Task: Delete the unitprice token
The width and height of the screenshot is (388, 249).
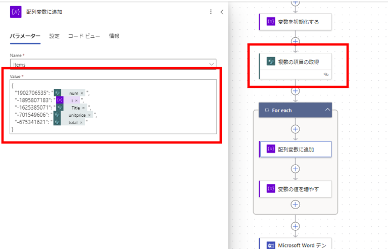Action: 89,115
